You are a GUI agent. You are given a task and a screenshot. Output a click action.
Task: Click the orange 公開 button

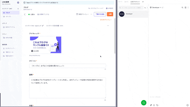(110, 14)
